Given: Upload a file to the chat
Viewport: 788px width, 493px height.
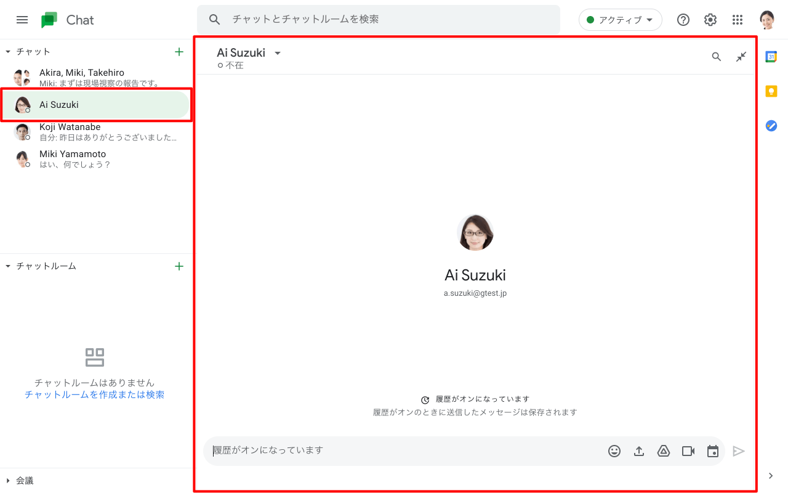Looking at the screenshot, I should click(x=639, y=451).
